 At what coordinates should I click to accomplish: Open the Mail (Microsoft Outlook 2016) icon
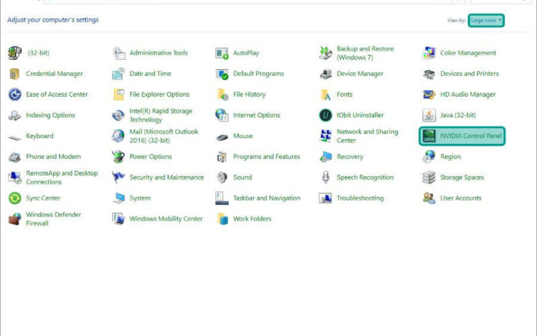pos(119,136)
